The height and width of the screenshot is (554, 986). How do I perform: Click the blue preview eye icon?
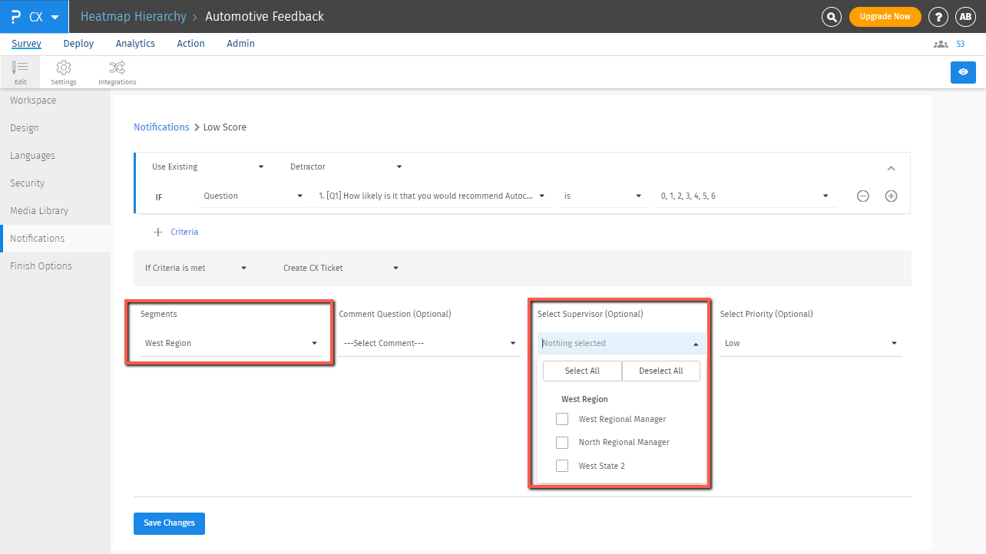[963, 72]
